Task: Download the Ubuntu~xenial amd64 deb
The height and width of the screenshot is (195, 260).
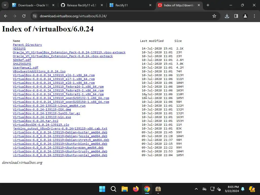Action: pos(60,155)
